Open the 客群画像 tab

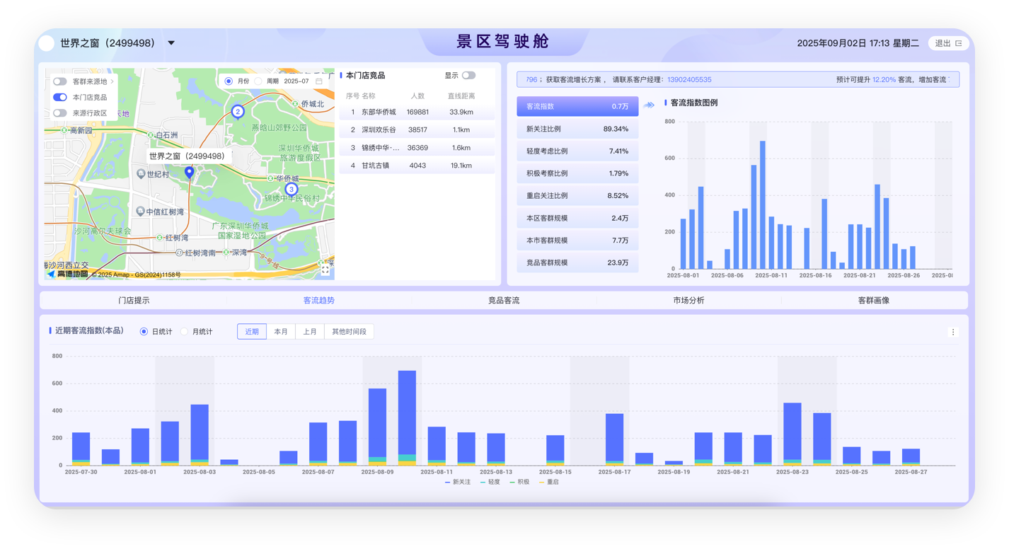tap(873, 300)
